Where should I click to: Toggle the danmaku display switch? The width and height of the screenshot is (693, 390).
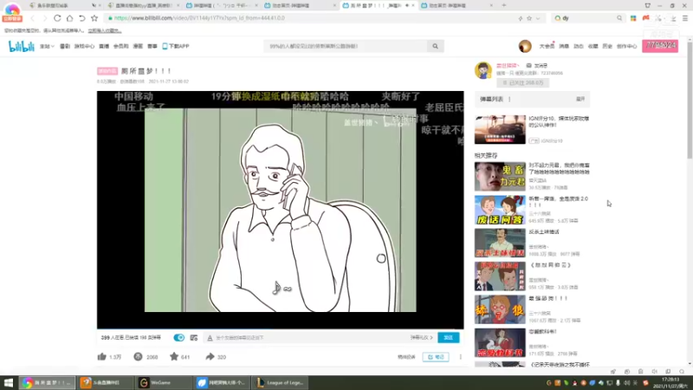(x=179, y=337)
